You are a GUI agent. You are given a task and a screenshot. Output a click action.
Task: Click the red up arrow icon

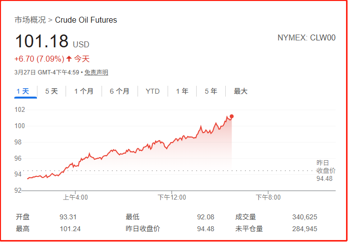[69, 59]
